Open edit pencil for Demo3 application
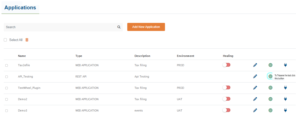The height and width of the screenshot is (114, 296). click(255, 110)
